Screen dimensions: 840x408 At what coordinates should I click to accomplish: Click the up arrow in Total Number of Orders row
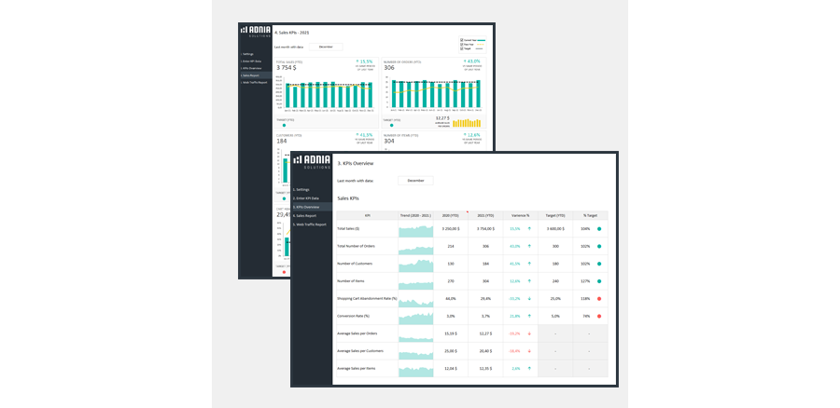(x=530, y=246)
